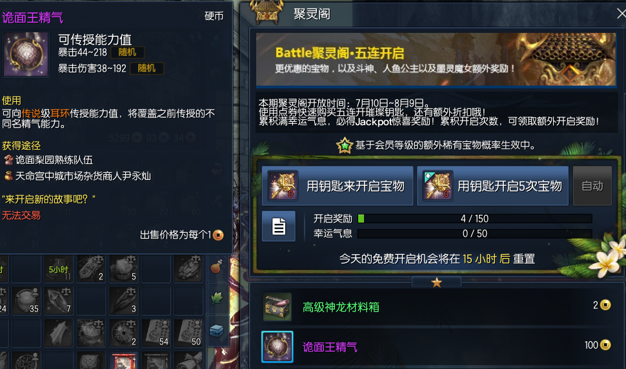Select the inventory item showing 35
The width and height of the screenshot is (626, 369).
(x=26, y=300)
